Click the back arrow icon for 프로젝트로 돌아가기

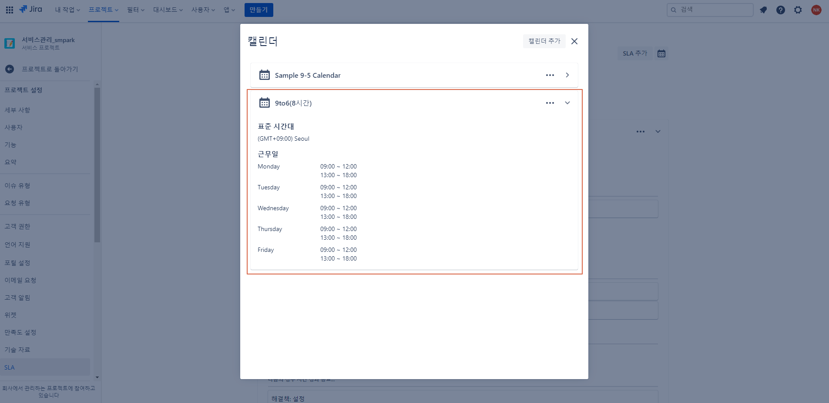point(10,69)
